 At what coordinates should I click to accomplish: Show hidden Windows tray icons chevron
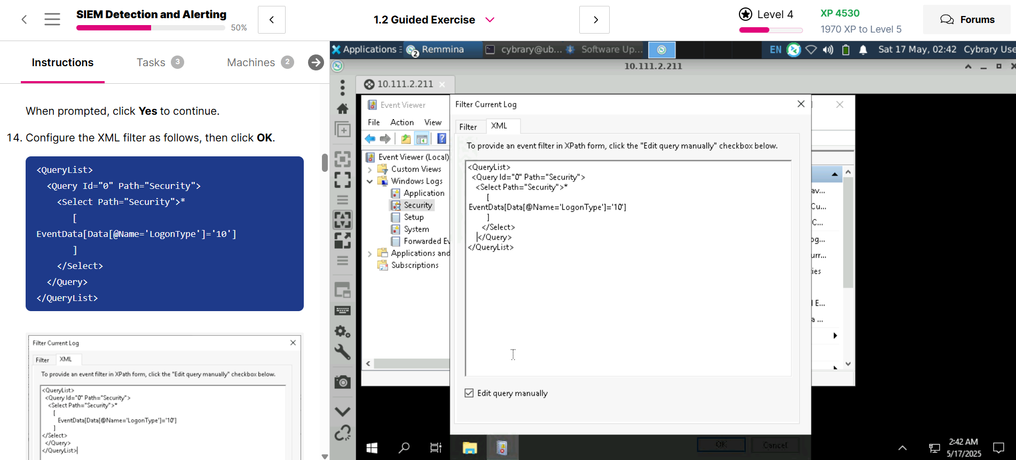coord(902,448)
